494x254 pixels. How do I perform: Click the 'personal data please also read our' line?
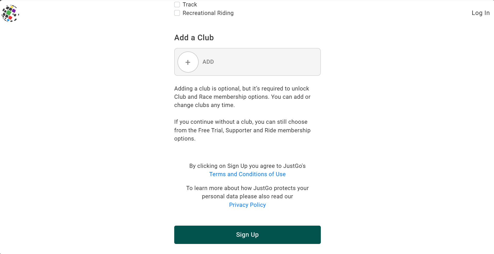pyautogui.click(x=247, y=196)
